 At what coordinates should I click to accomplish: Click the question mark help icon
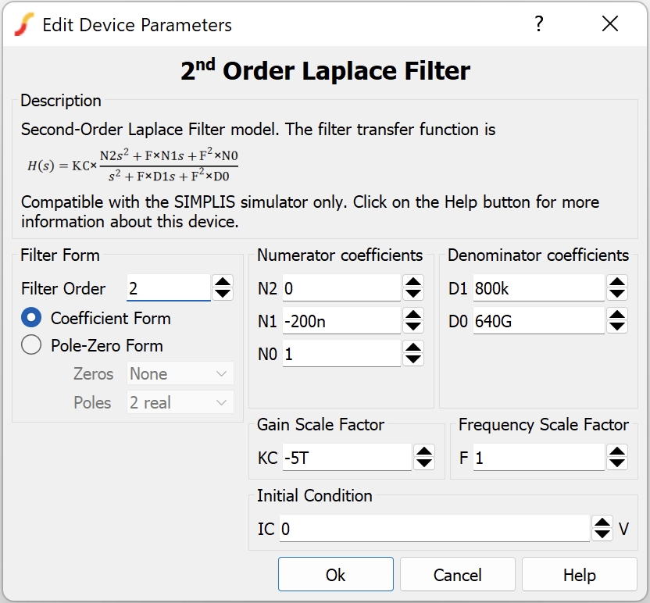[x=538, y=24]
